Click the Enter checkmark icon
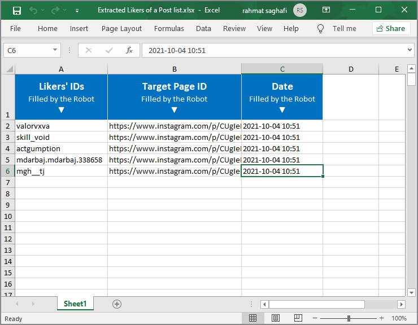The height and width of the screenshot is (325, 418). (109, 50)
